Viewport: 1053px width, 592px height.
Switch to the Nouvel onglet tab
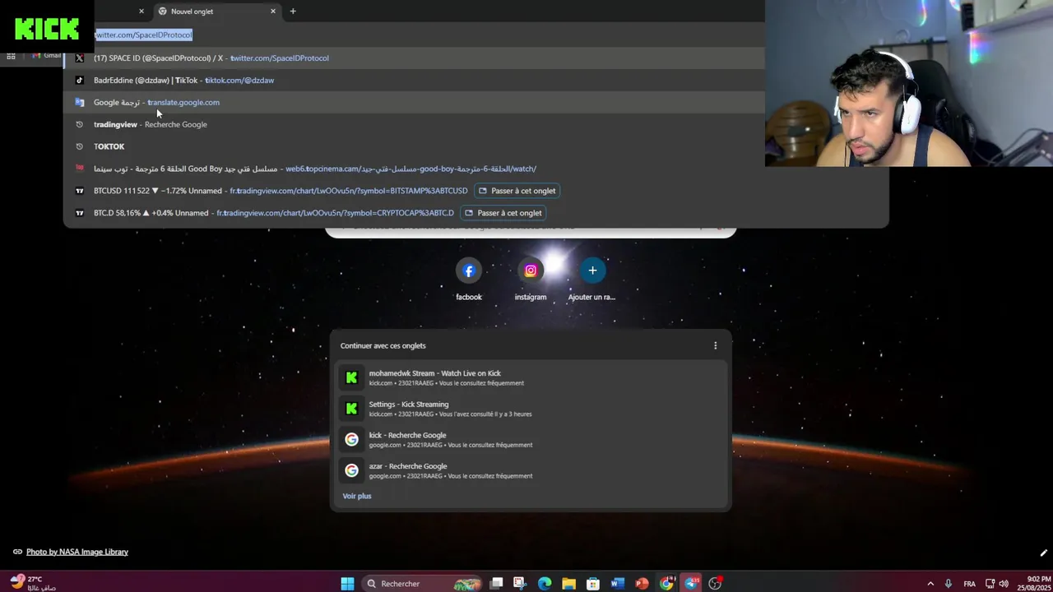click(x=217, y=12)
